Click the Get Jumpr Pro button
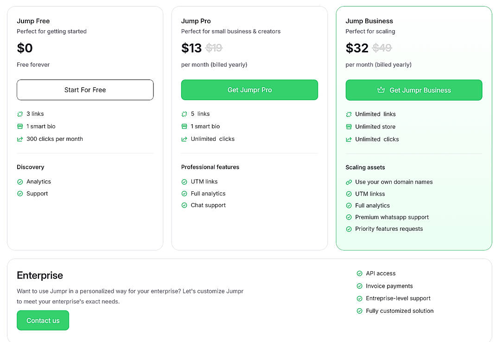Image resolution: width=496 pixels, height=342 pixels. tap(249, 90)
